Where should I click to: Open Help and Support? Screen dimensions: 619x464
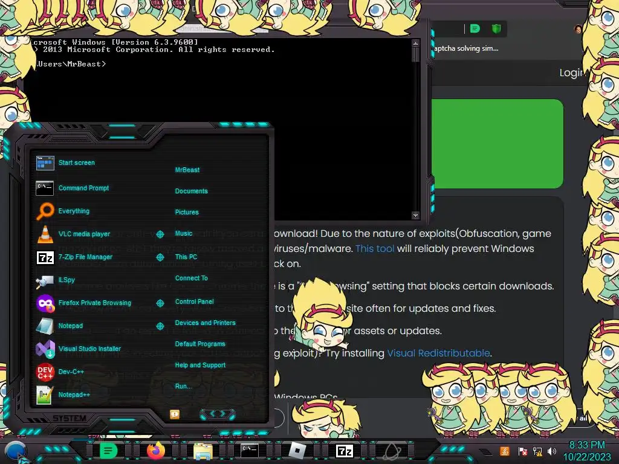(x=200, y=366)
